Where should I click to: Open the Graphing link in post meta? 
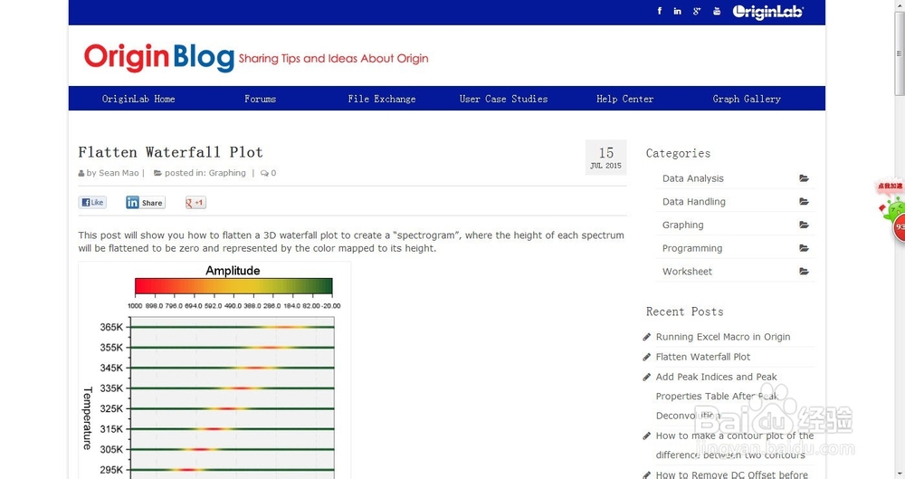(x=227, y=173)
